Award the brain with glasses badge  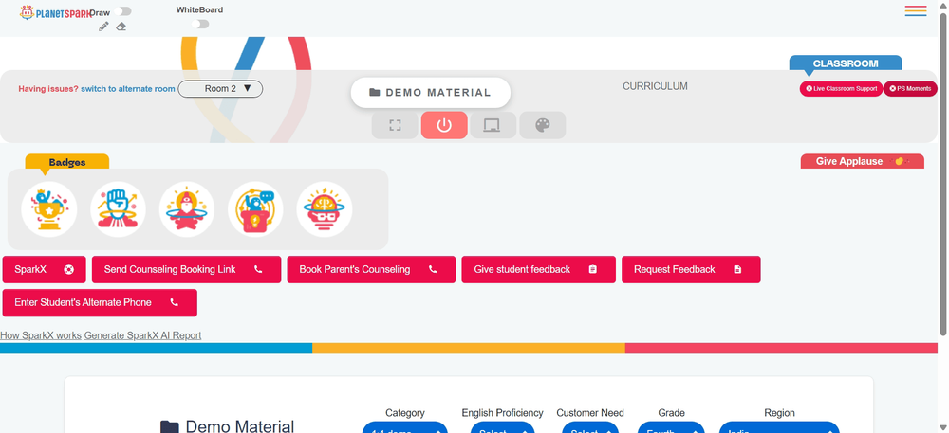tap(325, 209)
